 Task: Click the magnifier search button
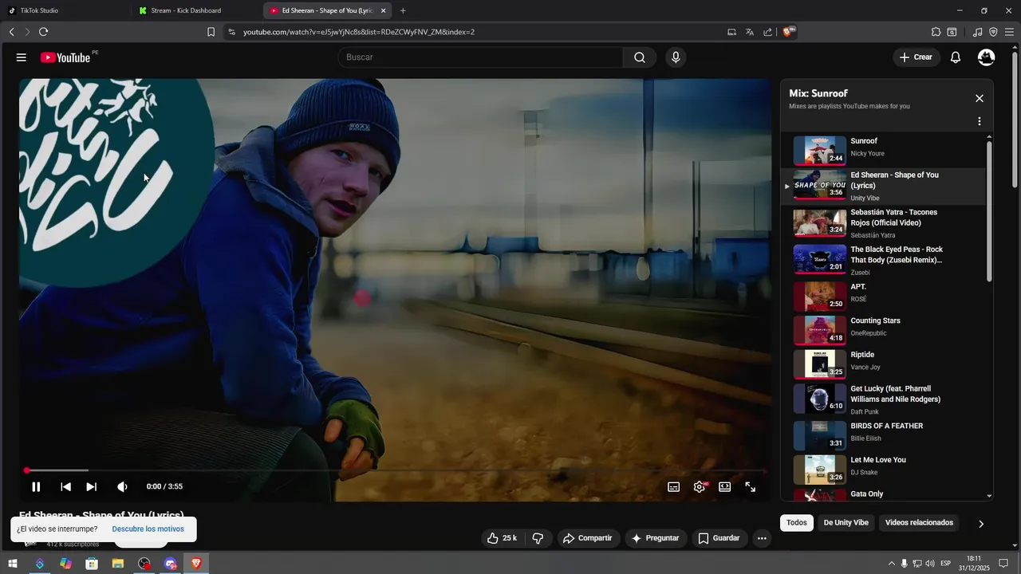click(x=640, y=57)
